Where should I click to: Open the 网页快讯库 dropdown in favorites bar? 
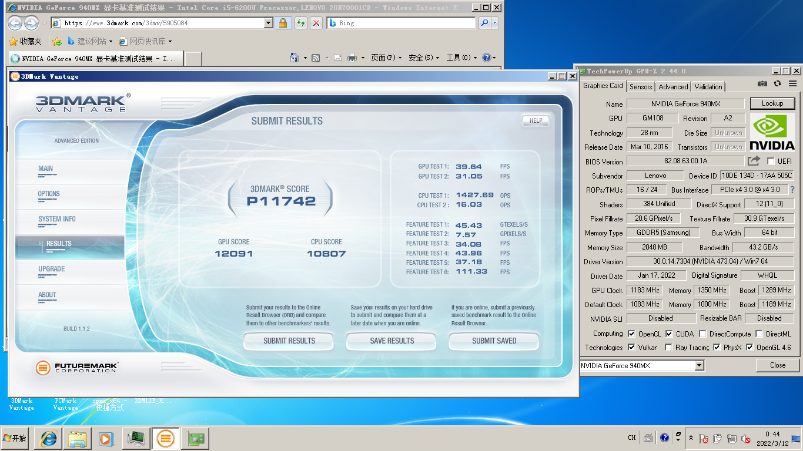(170, 41)
